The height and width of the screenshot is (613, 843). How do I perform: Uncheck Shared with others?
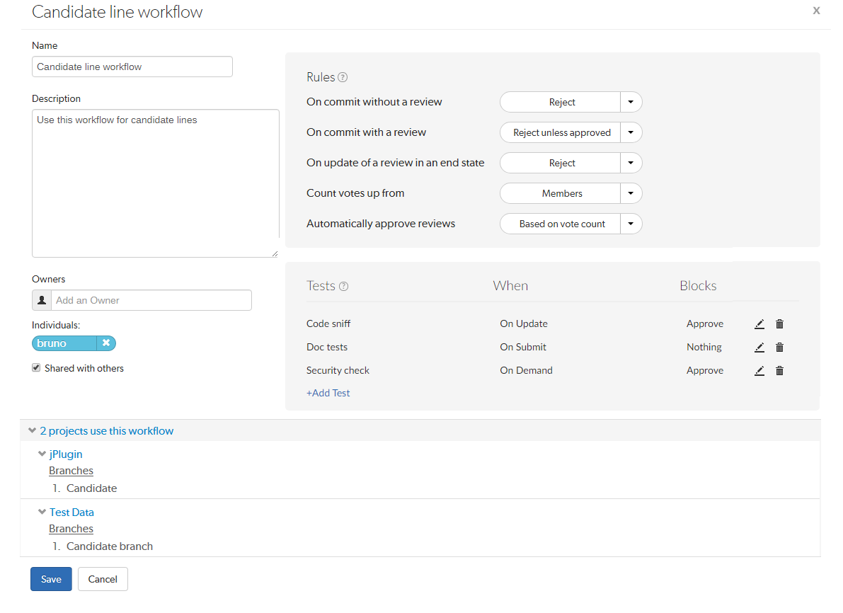pyautogui.click(x=35, y=367)
